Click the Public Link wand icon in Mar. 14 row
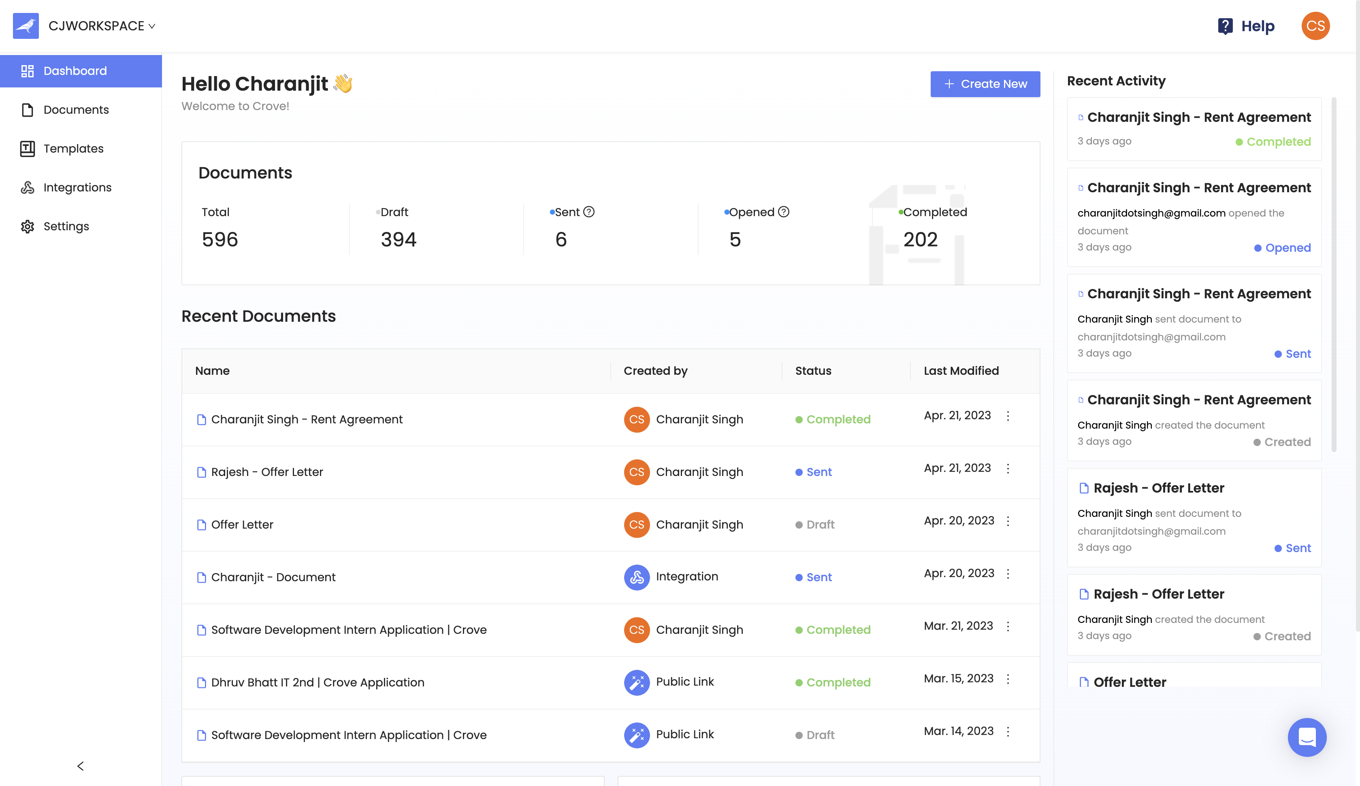This screenshot has width=1360, height=786. coord(636,735)
